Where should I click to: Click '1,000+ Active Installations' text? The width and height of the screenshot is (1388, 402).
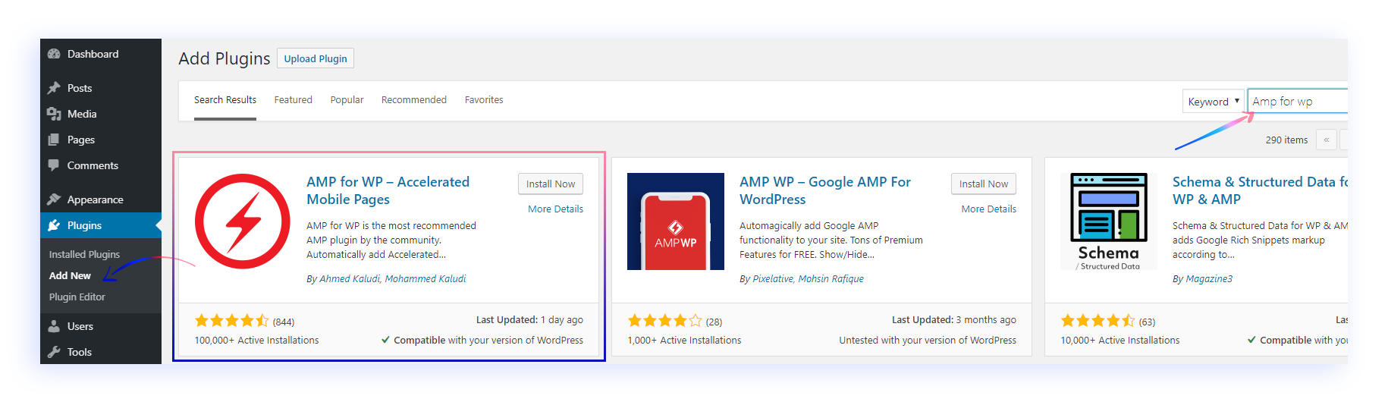(x=684, y=341)
